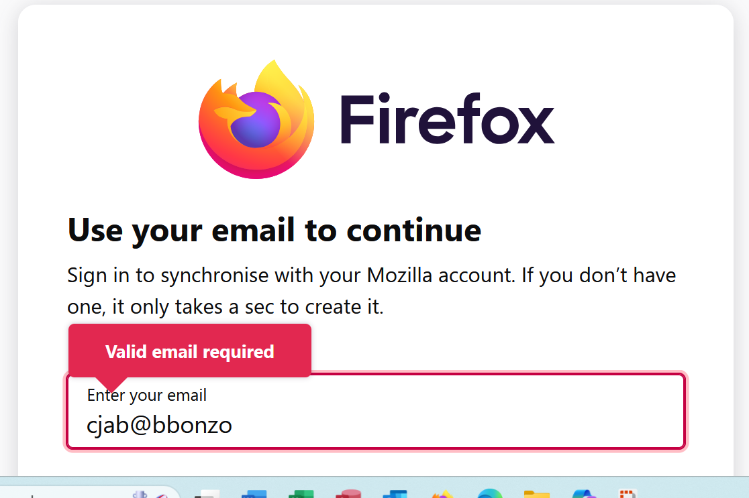Viewport: 749px width, 498px height.
Task: Open File Explorer from the taskbar
Action: point(537,495)
